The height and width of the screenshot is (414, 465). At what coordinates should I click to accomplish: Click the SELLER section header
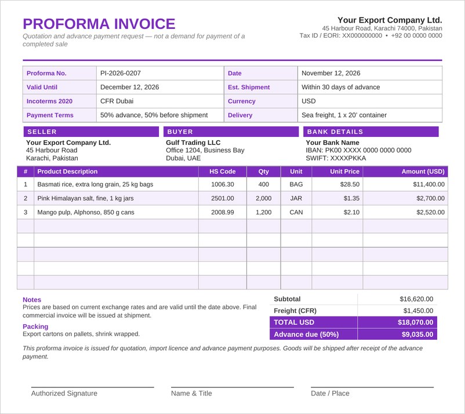[91, 132]
